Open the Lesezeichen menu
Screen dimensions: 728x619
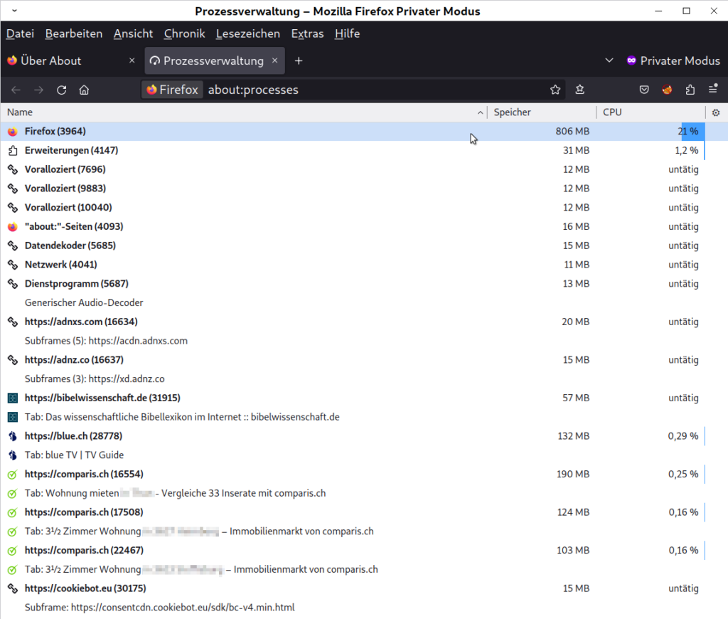(247, 33)
